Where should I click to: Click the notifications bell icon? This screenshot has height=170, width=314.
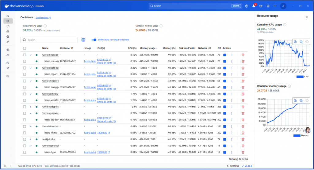(x=254, y=6)
